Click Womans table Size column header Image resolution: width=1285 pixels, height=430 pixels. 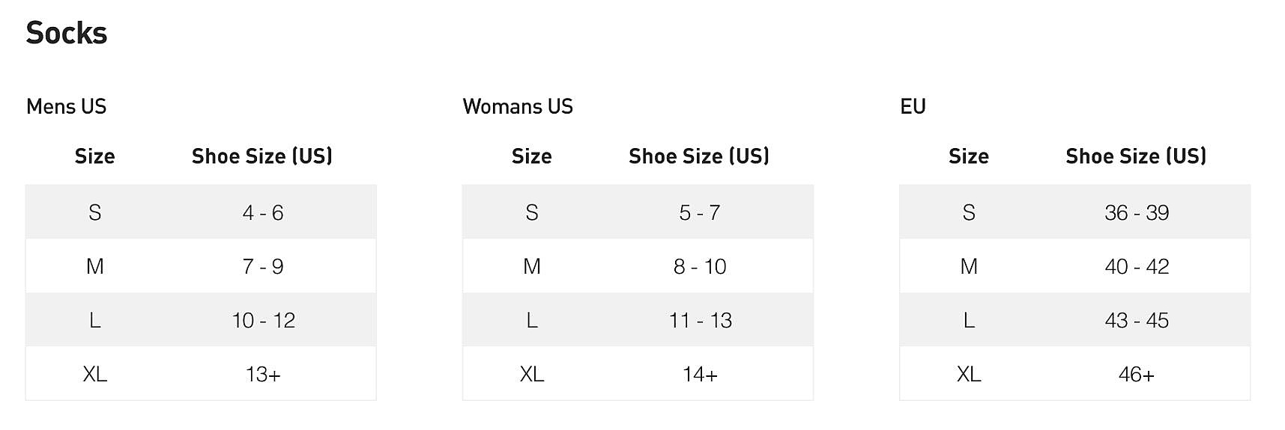(x=532, y=156)
